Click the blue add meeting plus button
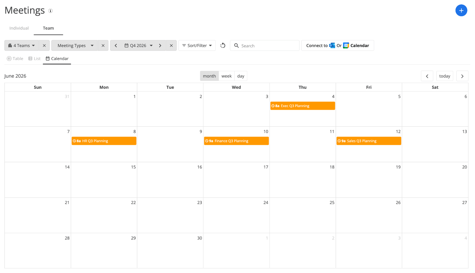 [x=461, y=11]
